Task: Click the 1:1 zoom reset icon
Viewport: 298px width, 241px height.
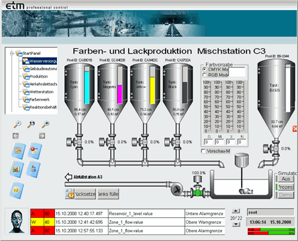Action: [31, 124]
